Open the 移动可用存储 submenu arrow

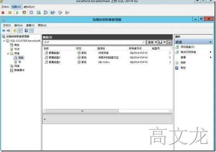point(211,52)
